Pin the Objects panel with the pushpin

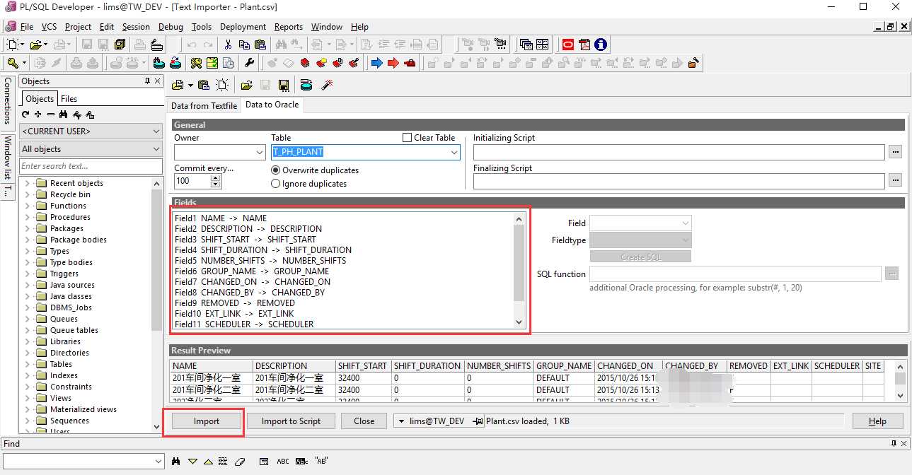point(147,81)
